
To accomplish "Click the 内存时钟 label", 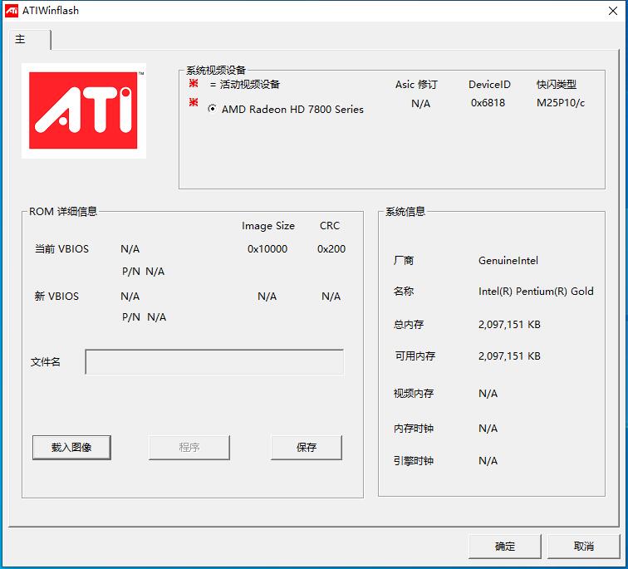I will click(414, 429).
